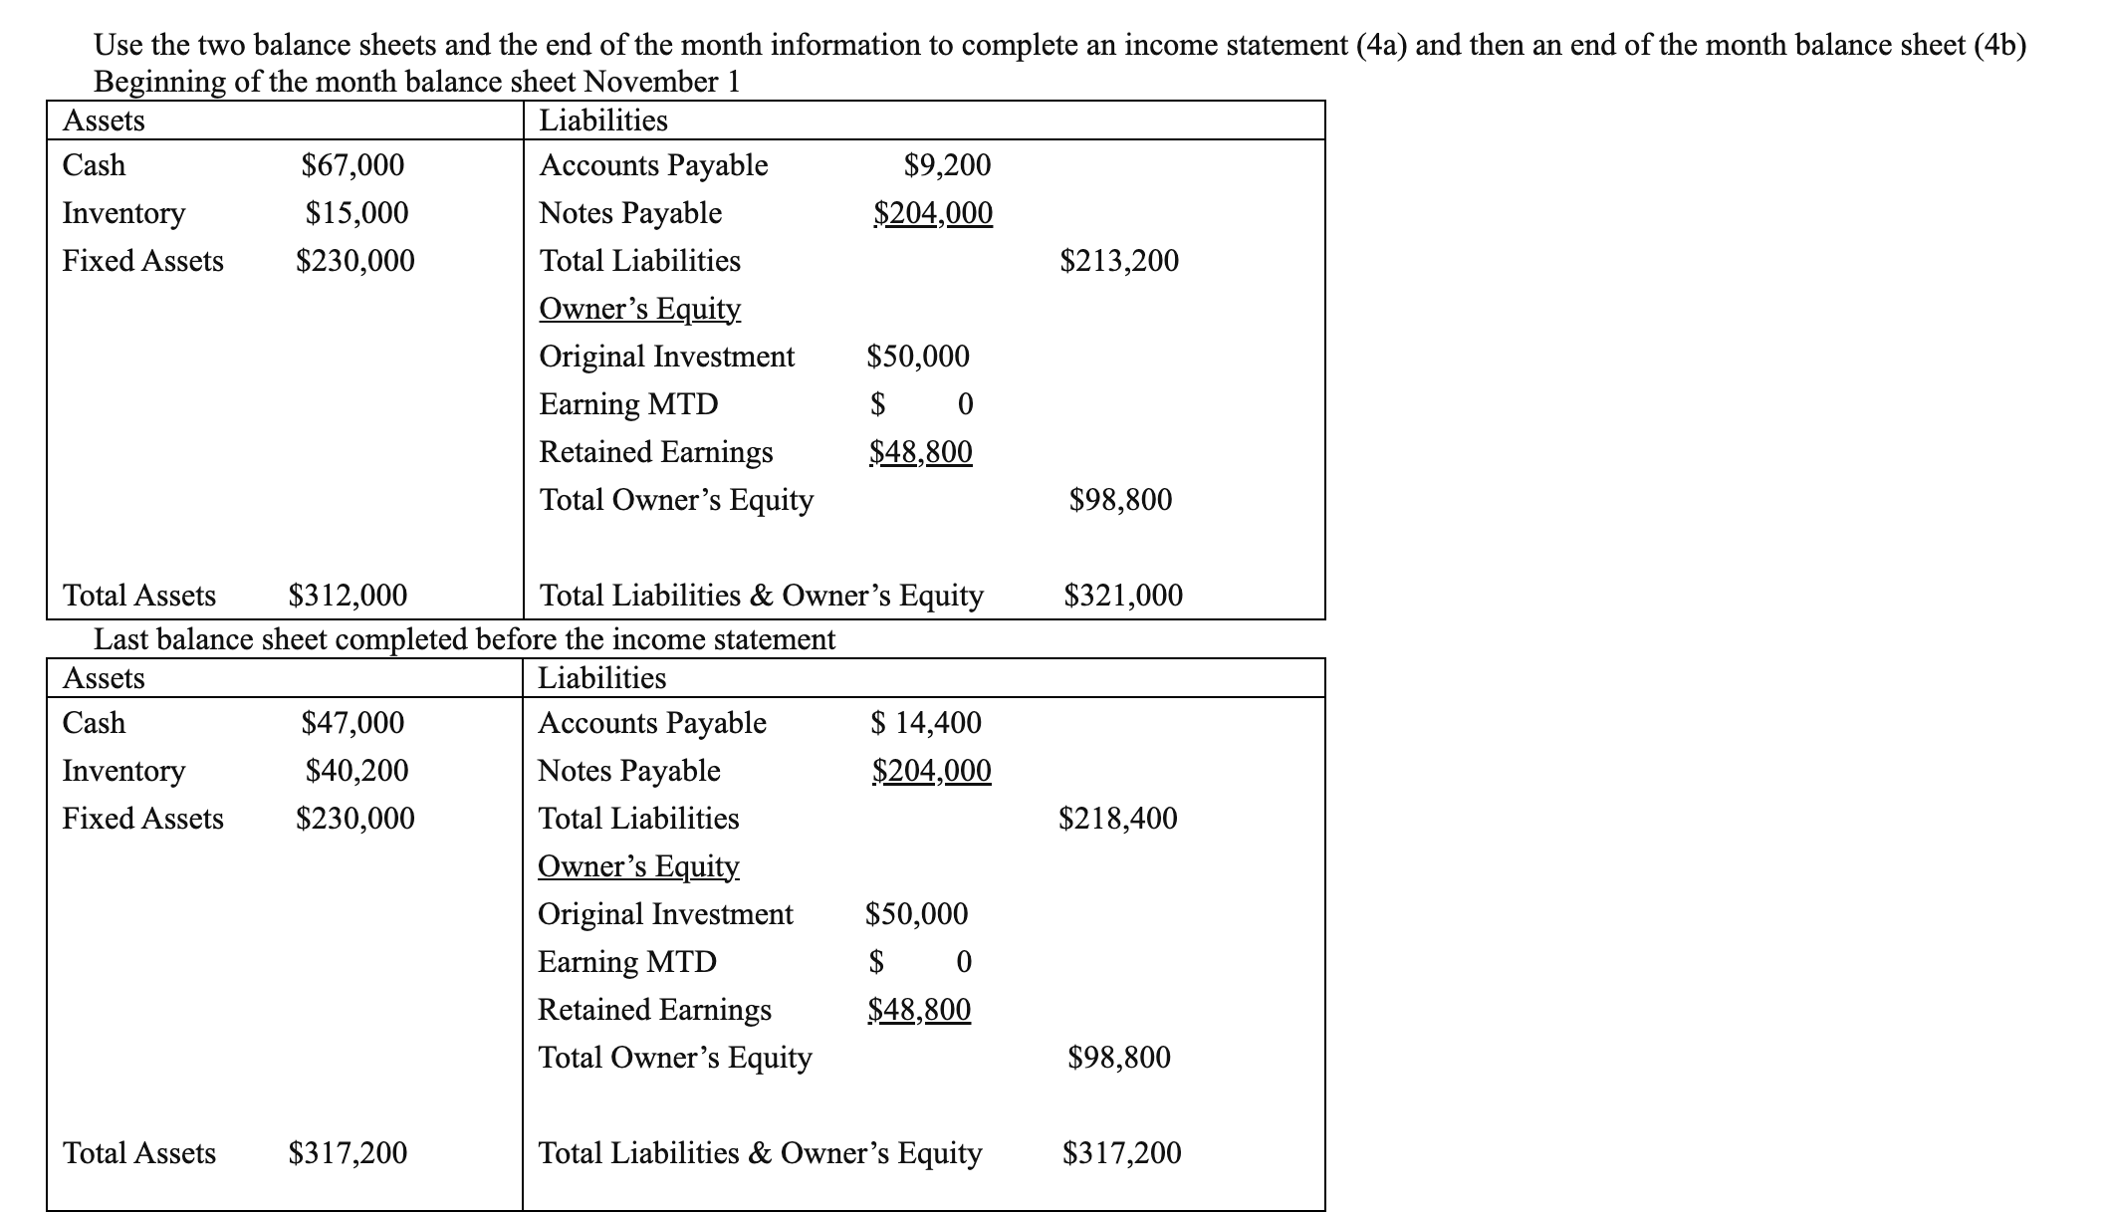The height and width of the screenshot is (1213, 2105).
Task: Click the 'Last balance sheet completed' heading
Action: click(x=465, y=639)
